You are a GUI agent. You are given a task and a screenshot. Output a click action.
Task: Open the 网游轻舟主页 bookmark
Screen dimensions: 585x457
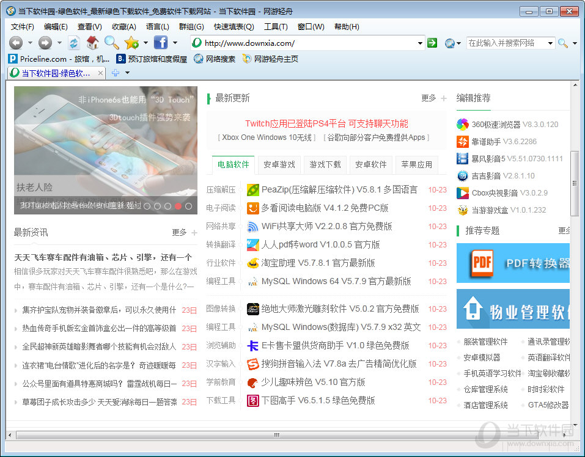pyautogui.click(x=270, y=59)
